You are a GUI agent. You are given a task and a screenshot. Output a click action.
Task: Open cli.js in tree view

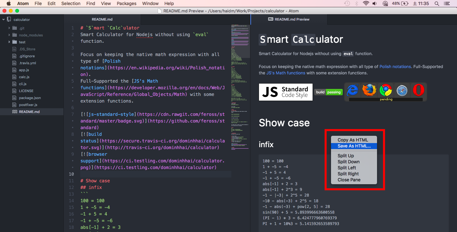click(23, 84)
